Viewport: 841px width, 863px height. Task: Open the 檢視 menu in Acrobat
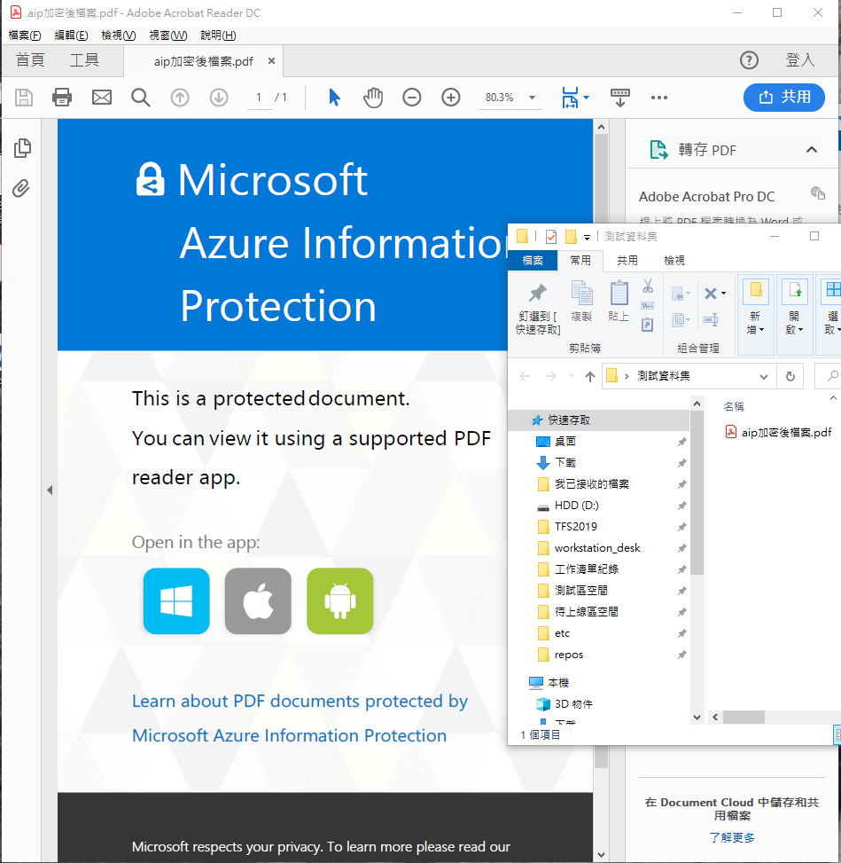coord(118,35)
